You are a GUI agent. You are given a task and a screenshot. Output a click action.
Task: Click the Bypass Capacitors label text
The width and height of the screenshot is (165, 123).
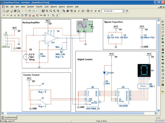pos(113,22)
